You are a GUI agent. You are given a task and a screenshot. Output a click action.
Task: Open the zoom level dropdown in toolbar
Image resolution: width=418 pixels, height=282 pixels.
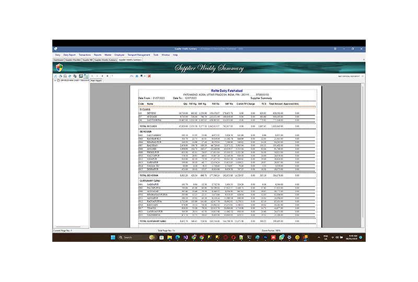pos(142,76)
